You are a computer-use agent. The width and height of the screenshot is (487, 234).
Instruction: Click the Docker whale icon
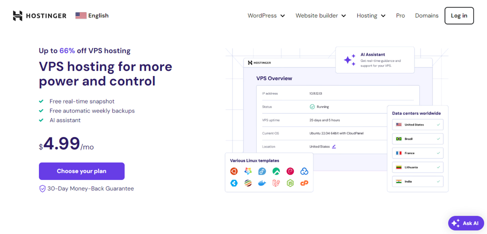pos(262,183)
